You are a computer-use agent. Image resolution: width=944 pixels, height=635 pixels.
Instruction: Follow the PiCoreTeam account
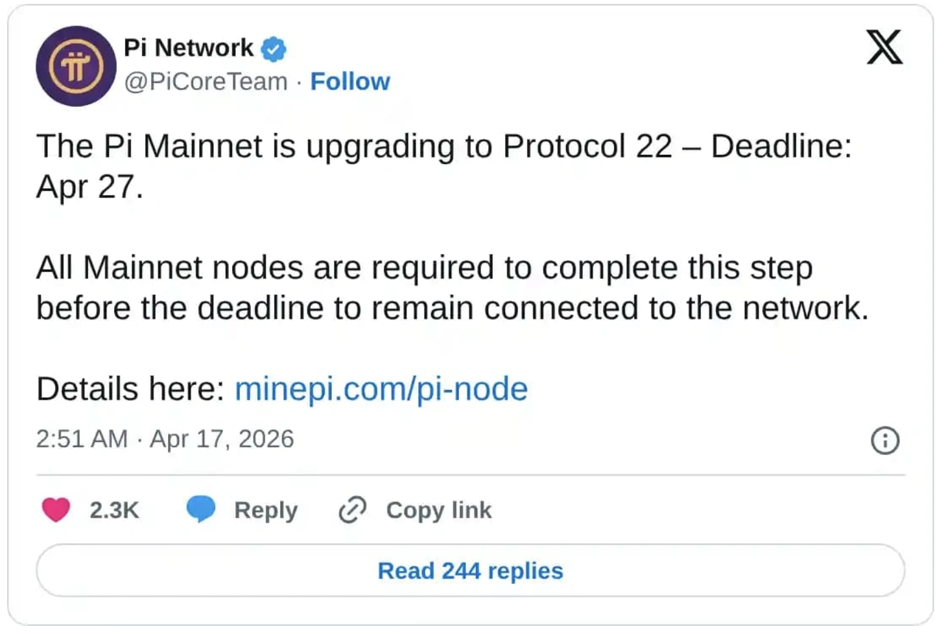coord(350,82)
